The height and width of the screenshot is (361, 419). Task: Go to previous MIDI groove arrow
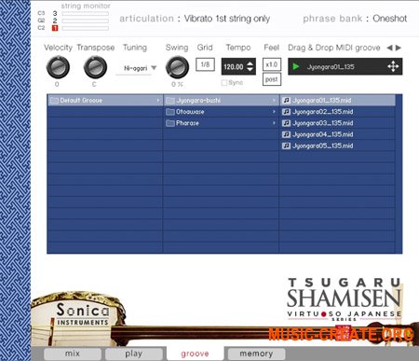[390, 48]
